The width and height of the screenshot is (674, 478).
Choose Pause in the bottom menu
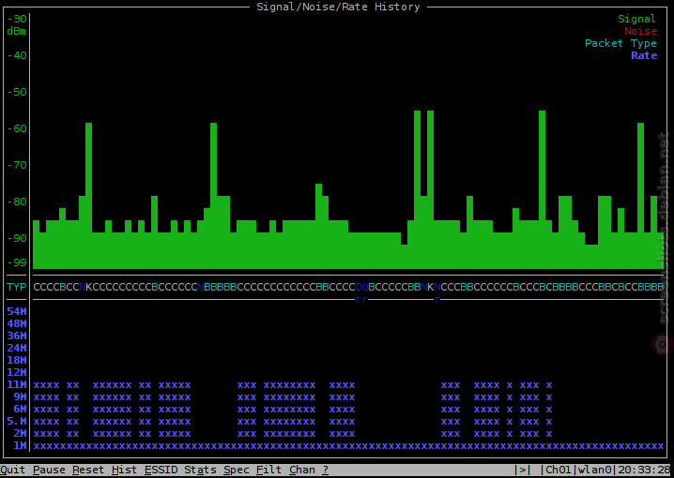point(49,470)
